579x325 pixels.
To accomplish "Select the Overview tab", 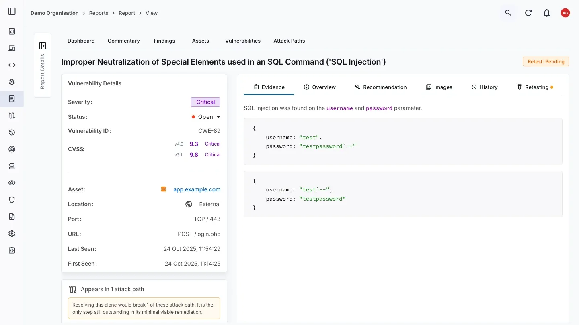I will 320,87.
